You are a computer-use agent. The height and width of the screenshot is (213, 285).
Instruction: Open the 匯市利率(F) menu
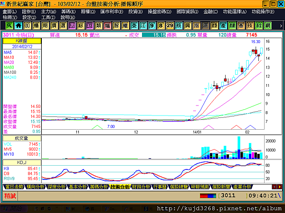(x=112, y=12)
